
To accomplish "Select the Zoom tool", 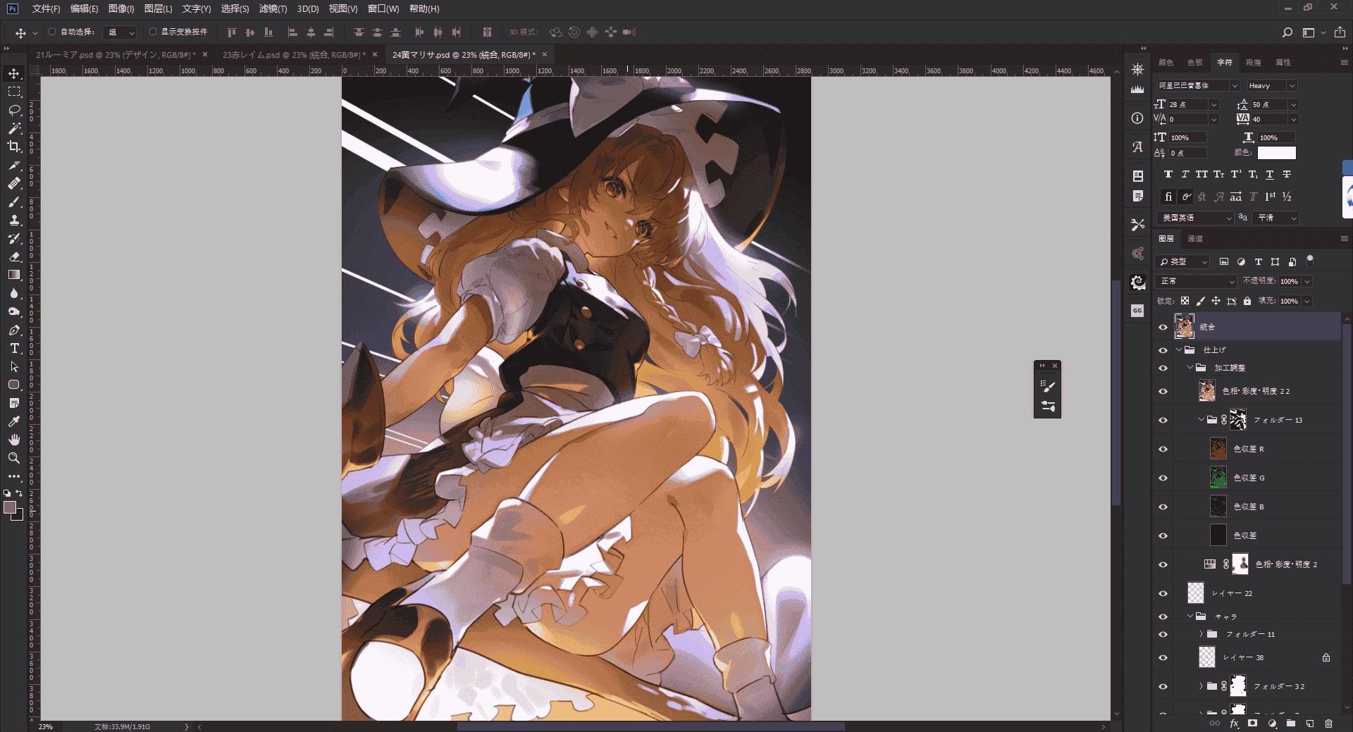I will (x=14, y=458).
